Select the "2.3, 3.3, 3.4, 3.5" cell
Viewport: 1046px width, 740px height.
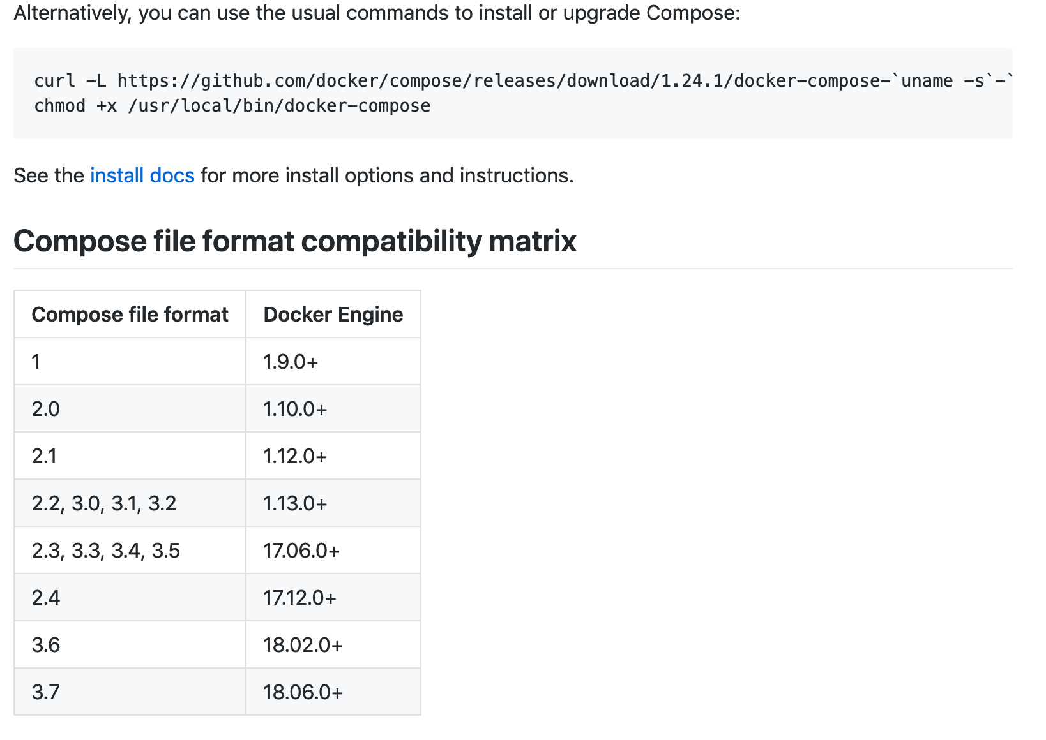point(105,551)
